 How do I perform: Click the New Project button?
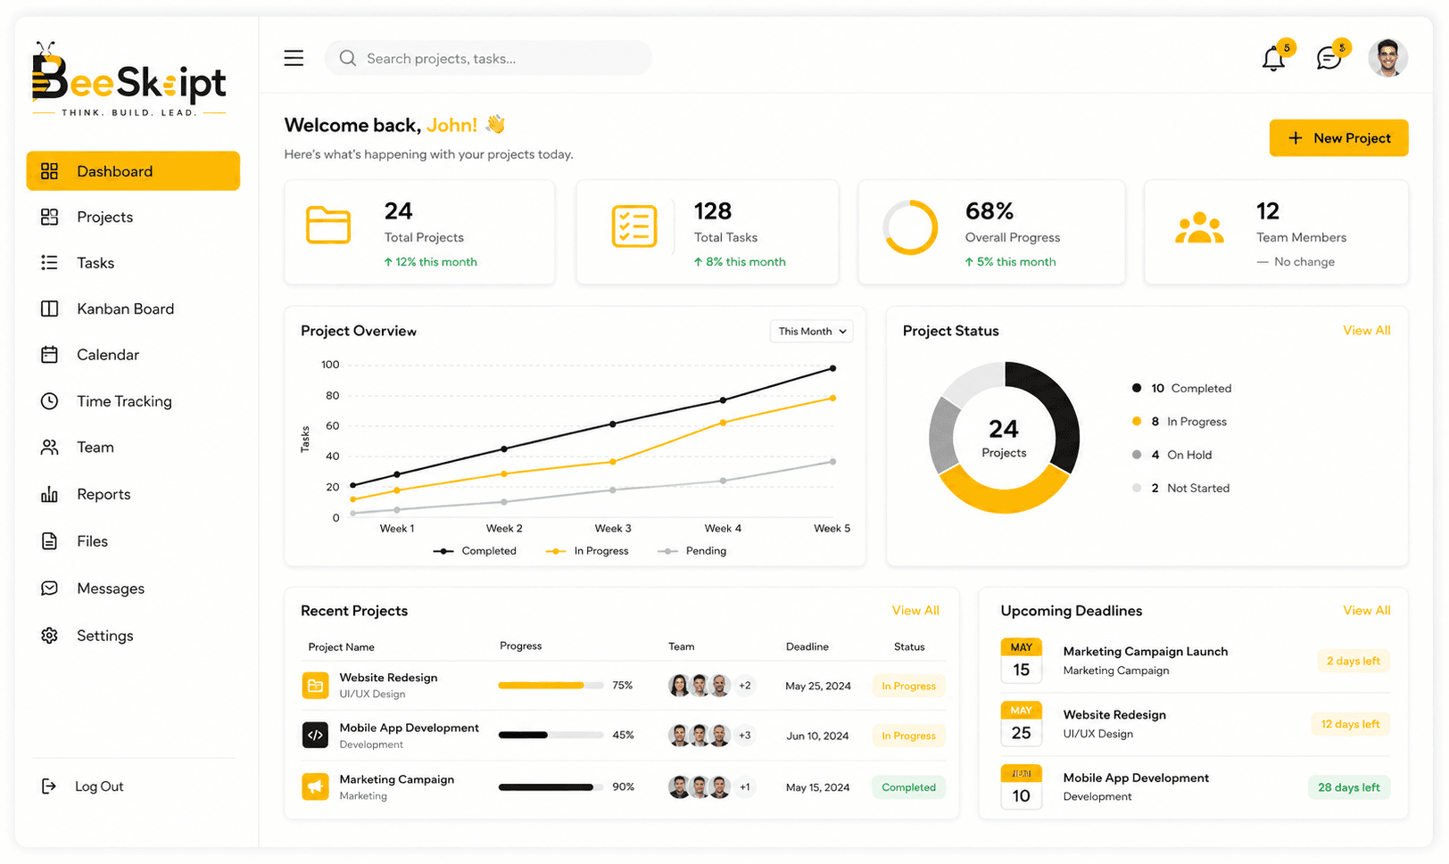[1338, 138]
